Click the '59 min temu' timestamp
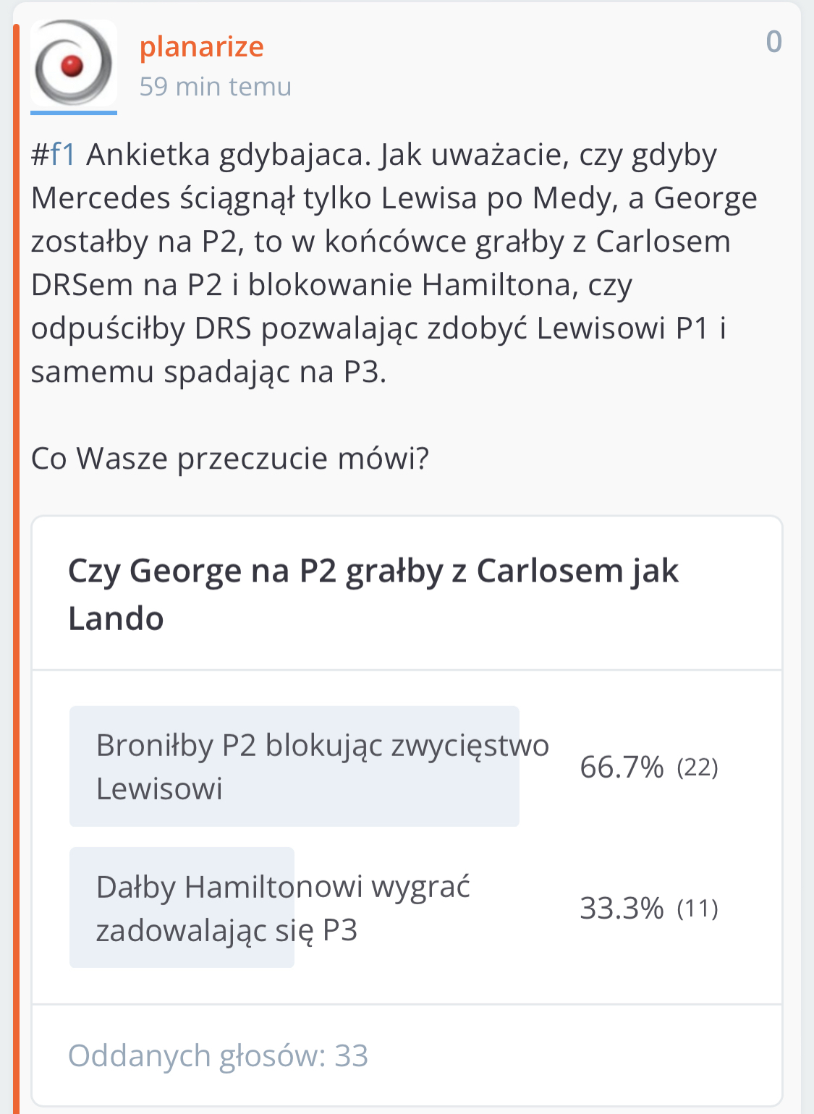814x1114 pixels. tap(215, 87)
